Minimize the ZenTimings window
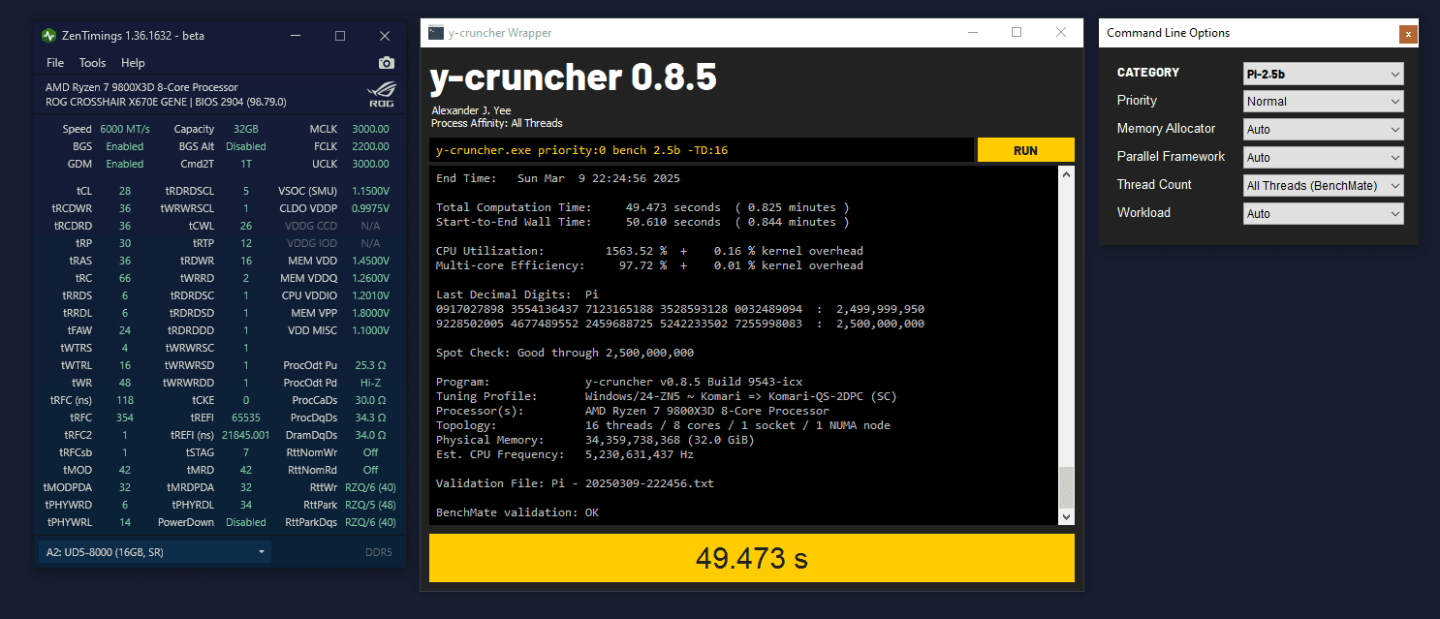The width and height of the screenshot is (1440, 619). coord(296,36)
